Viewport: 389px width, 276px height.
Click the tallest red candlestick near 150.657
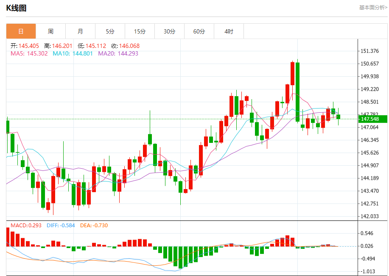pos(293,73)
